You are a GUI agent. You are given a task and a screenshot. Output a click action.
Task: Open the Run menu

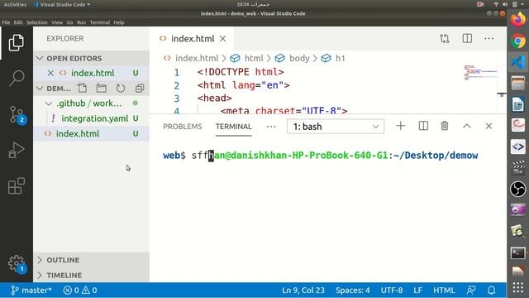[81, 22]
